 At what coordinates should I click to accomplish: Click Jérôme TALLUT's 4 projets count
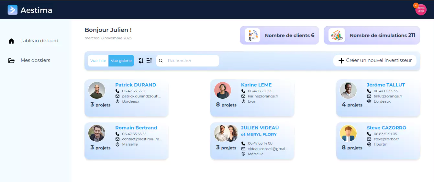(352, 105)
